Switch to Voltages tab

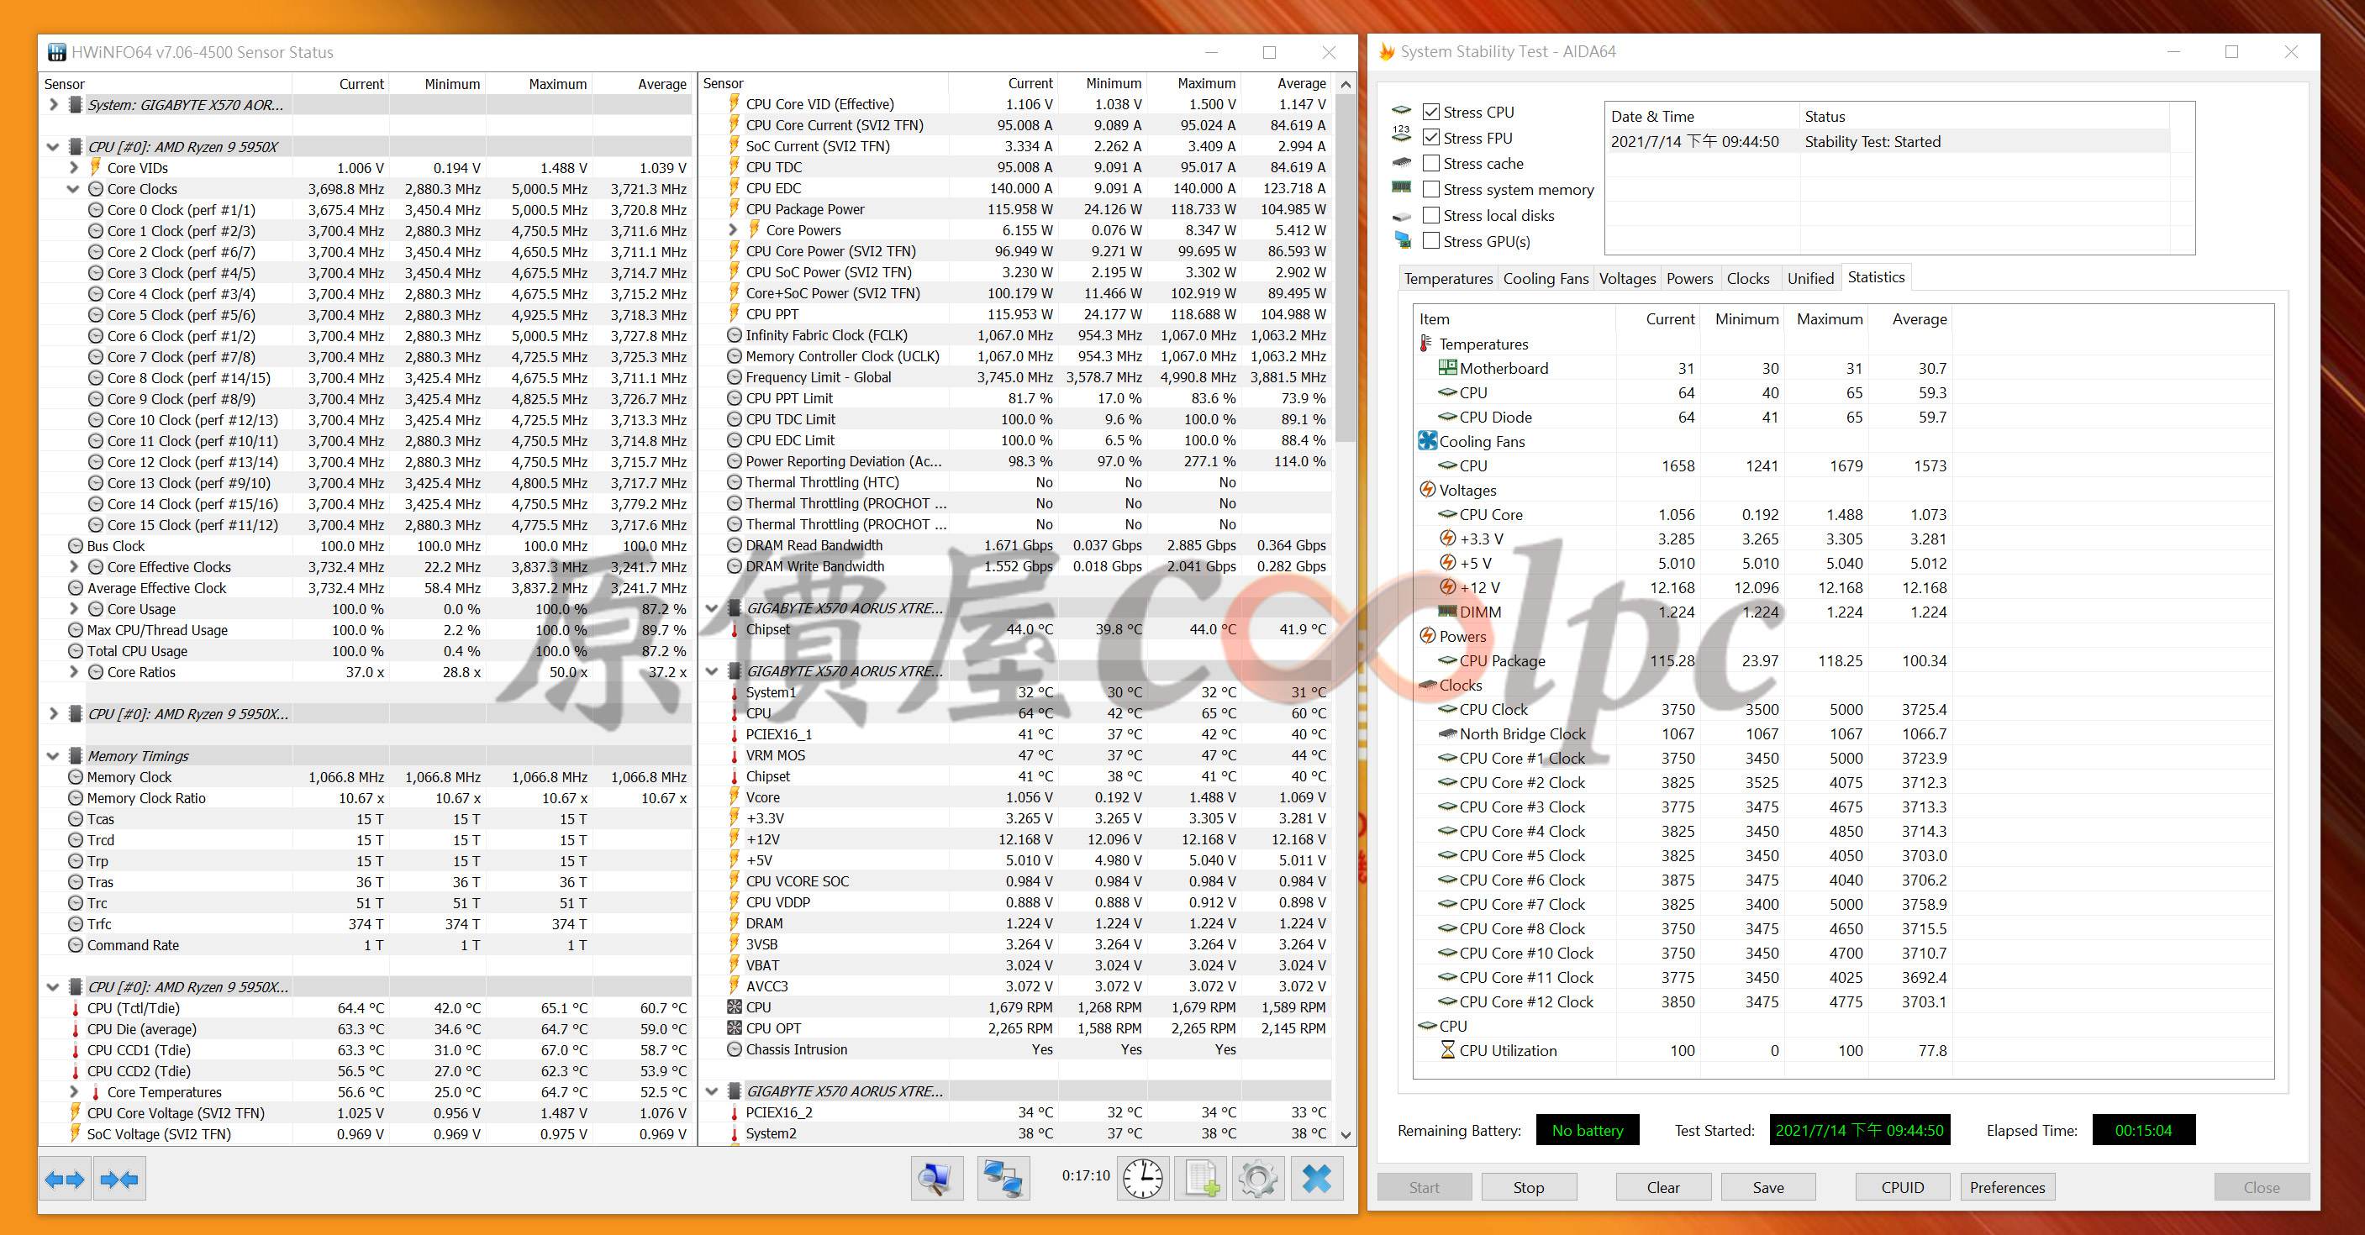pos(1627,279)
